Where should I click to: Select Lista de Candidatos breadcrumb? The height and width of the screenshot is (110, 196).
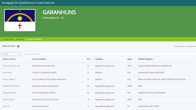34,39
